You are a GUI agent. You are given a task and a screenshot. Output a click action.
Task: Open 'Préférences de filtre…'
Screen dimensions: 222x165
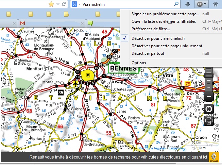pos(151,29)
